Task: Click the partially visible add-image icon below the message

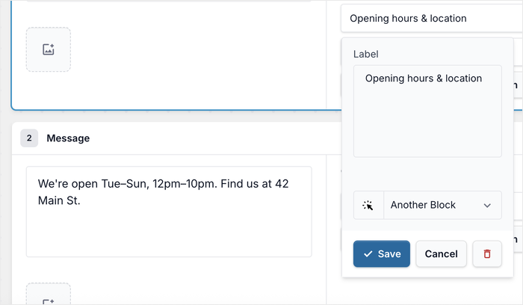Action: coord(49,302)
